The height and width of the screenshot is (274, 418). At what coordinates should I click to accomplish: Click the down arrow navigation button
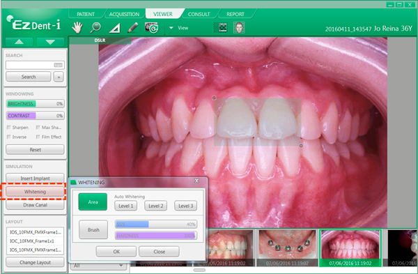pos(50,42)
